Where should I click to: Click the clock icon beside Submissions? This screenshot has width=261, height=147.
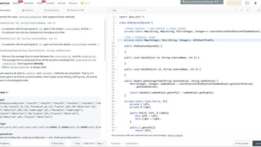(45, 10)
